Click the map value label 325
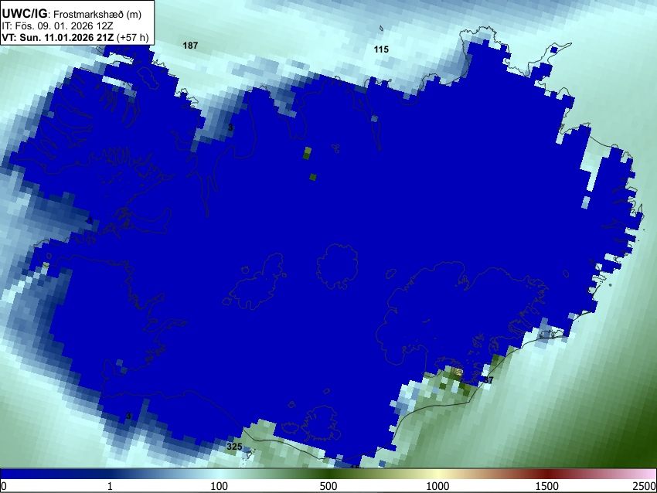This screenshot has width=657, height=493. [x=234, y=447]
